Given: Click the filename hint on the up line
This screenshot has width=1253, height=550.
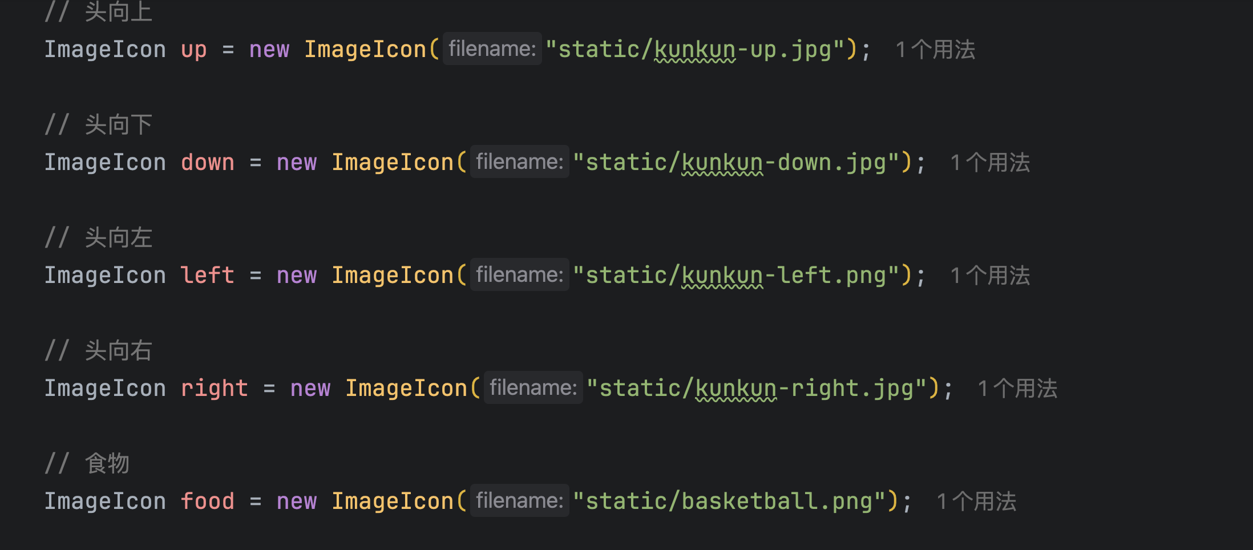Looking at the screenshot, I should click(x=492, y=49).
